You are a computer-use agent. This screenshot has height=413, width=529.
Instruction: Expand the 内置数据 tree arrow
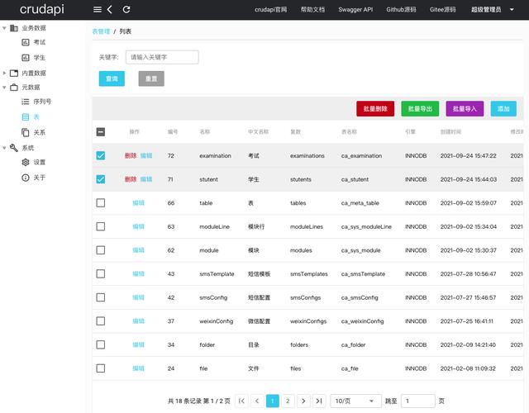pos(4,74)
